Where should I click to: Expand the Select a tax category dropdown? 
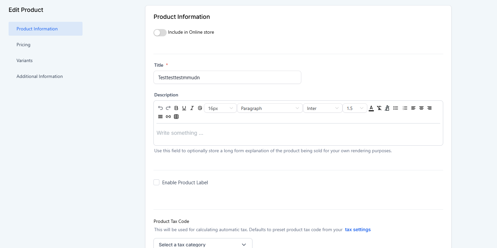203,244
